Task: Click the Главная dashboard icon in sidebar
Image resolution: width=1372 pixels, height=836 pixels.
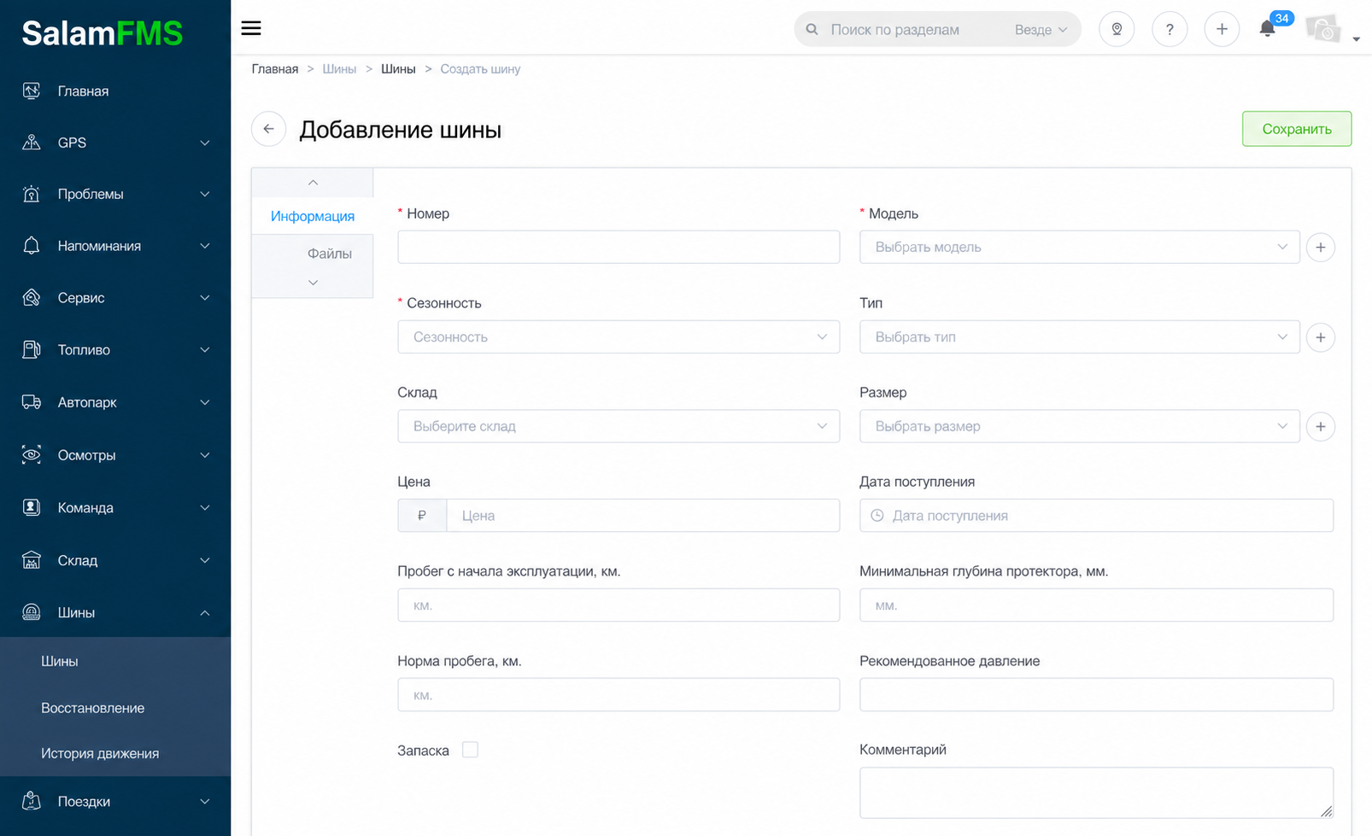Action: [x=32, y=91]
